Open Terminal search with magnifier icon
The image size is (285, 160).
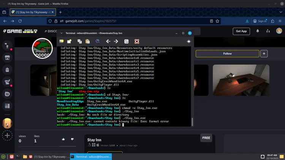click(x=98, y=41)
